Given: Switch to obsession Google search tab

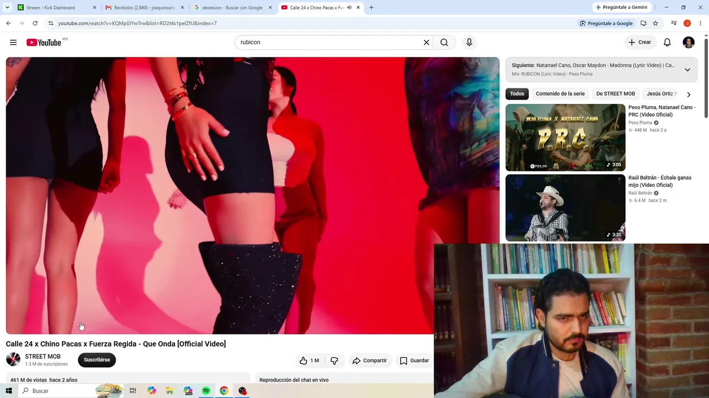Looking at the screenshot, I should pyautogui.click(x=233, y=8).
